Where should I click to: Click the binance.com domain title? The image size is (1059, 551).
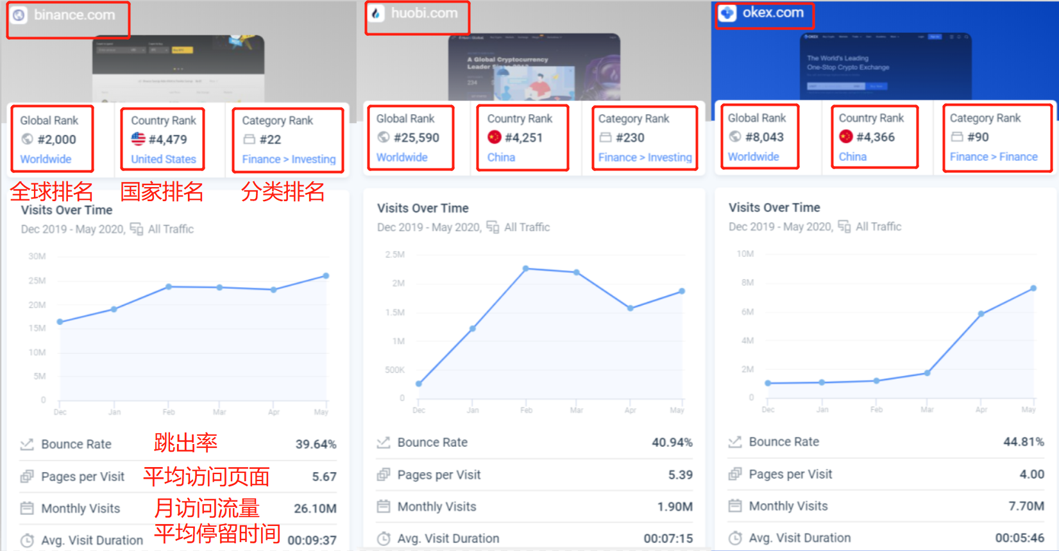(x=74, y=15)
